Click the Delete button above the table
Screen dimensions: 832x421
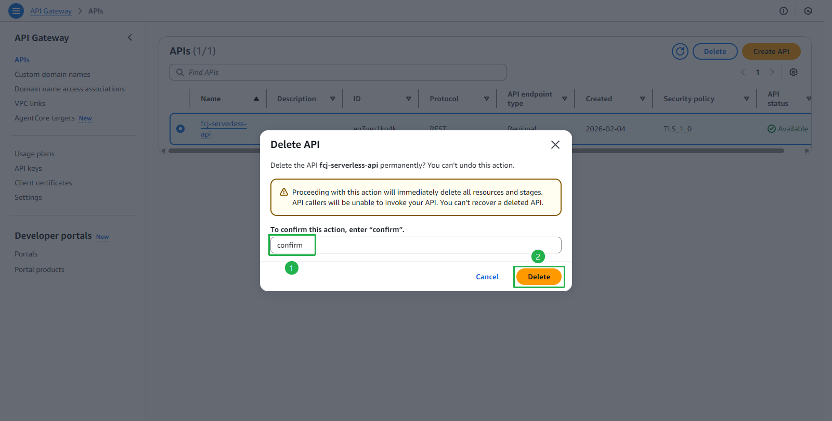click(x=715, y=51)
